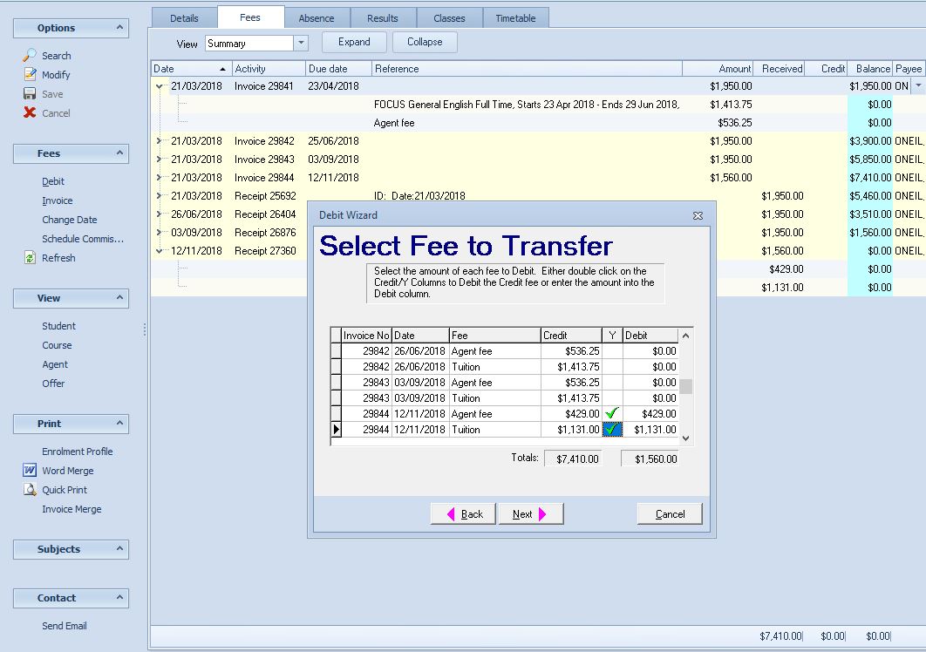Toggle the highlighted Y checkmark for 29844 Tuition

pyautogui.click(x=614, y=429)
